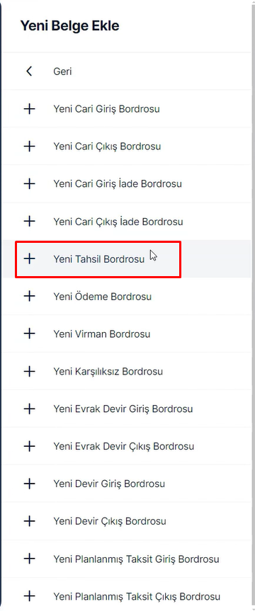
Task: Click plus icon beside Yeni Tahsil Bordrosu
Action: (29, 258)
